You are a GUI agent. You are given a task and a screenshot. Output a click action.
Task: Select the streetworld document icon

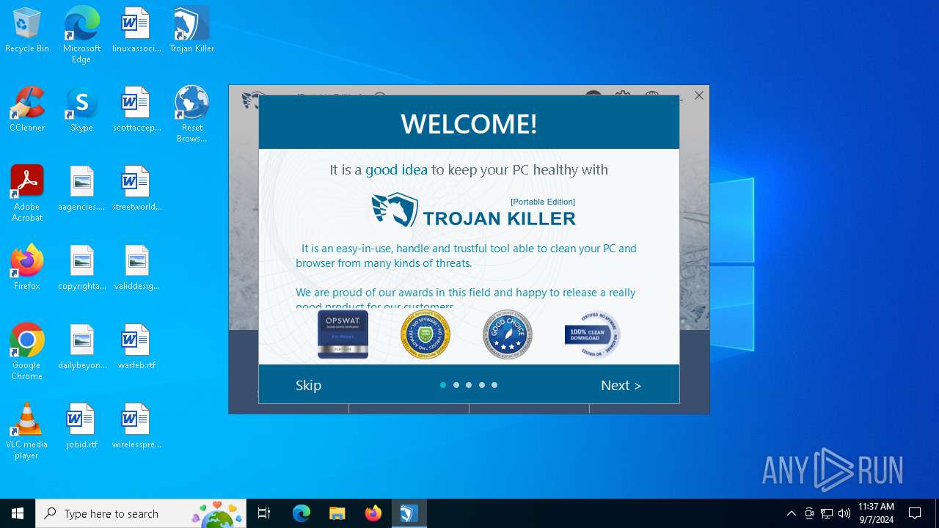pos(136,189)
